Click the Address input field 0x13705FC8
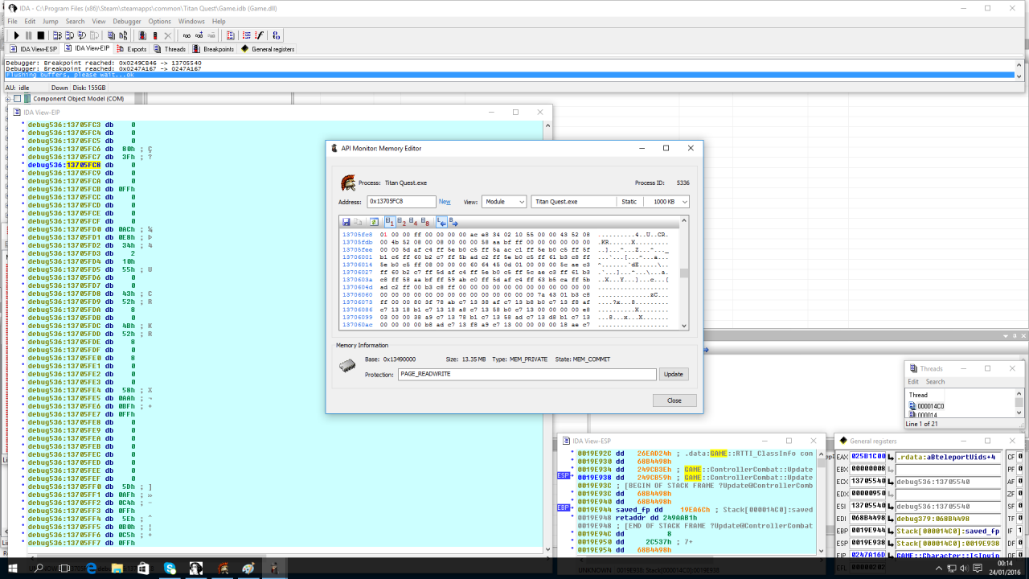 [402, 202]
